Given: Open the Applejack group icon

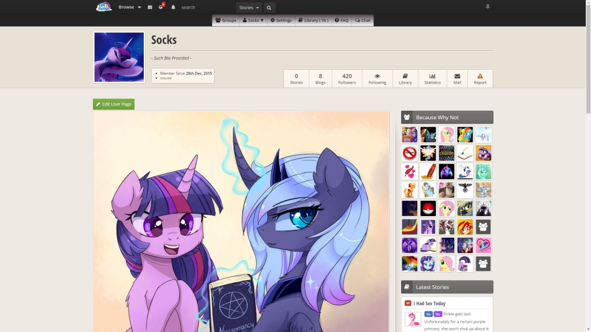Looking at the screenshot, I should point(409,190).
